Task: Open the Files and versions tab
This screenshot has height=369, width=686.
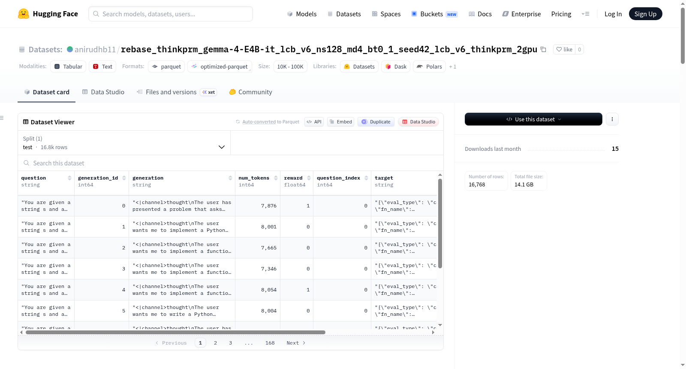Action: coord(177,92)
